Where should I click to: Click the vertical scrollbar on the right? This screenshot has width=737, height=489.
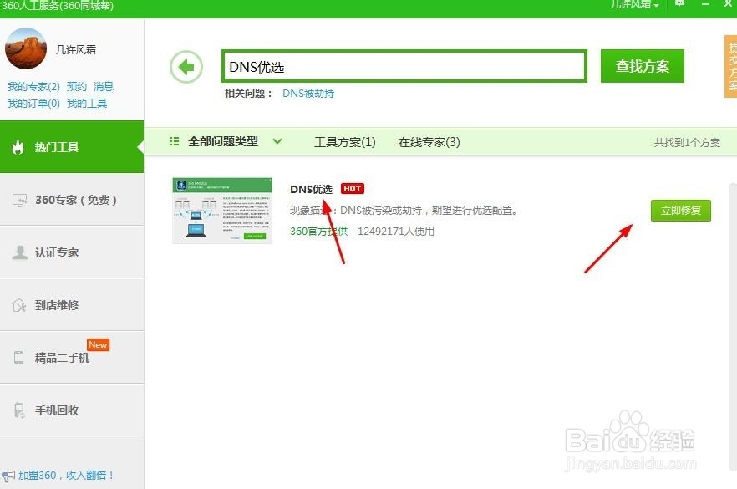(732, 327)
